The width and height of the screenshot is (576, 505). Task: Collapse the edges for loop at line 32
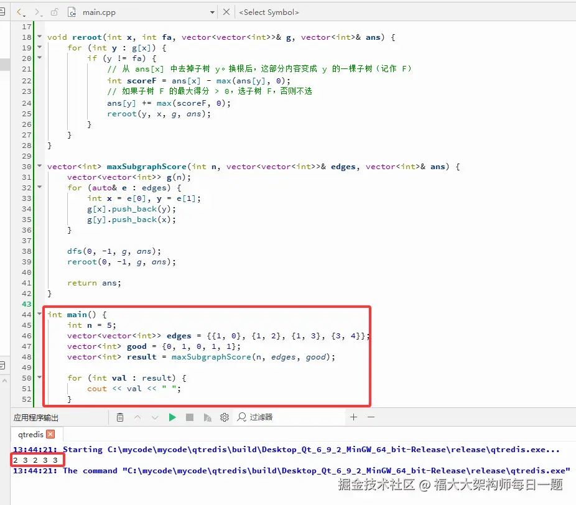[40, 187]
